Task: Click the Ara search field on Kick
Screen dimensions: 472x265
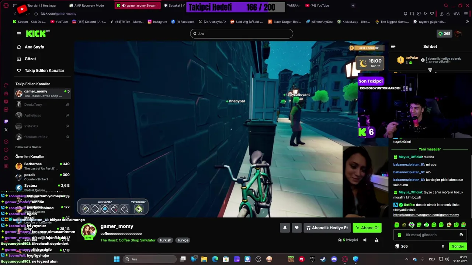Action: [242, 34]
